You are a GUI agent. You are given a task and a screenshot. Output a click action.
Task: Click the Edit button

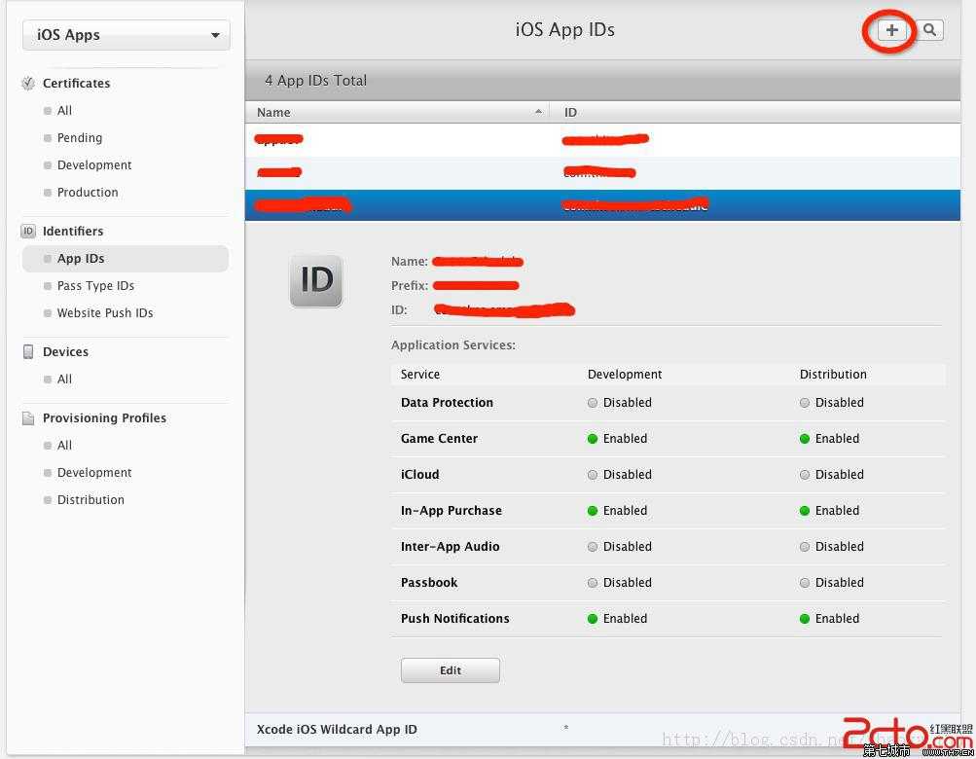click(450, 670)
